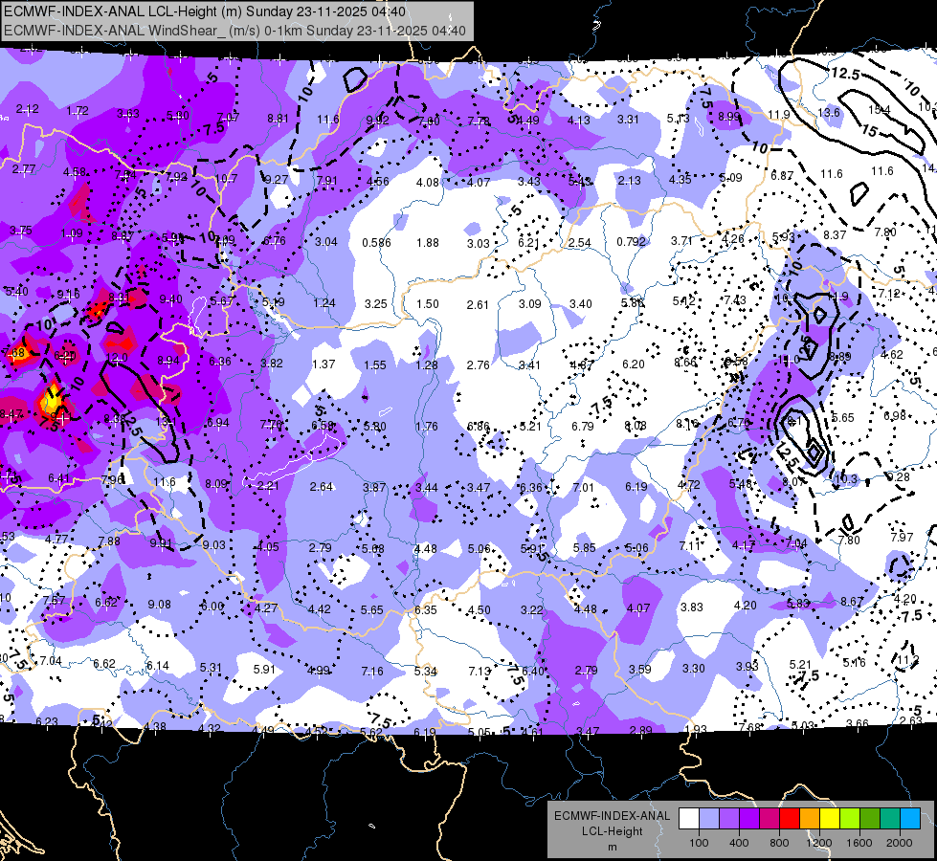Screen dimensions: 937x861
Task: Click the grid value 6.98
Action: click(895, 415)
